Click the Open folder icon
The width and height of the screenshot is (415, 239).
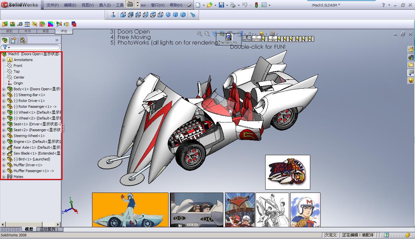209,5
